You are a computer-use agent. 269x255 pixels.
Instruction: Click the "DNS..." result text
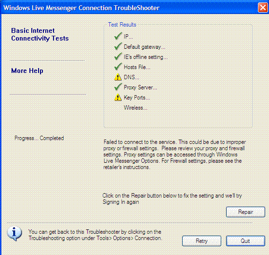(132, 77)
